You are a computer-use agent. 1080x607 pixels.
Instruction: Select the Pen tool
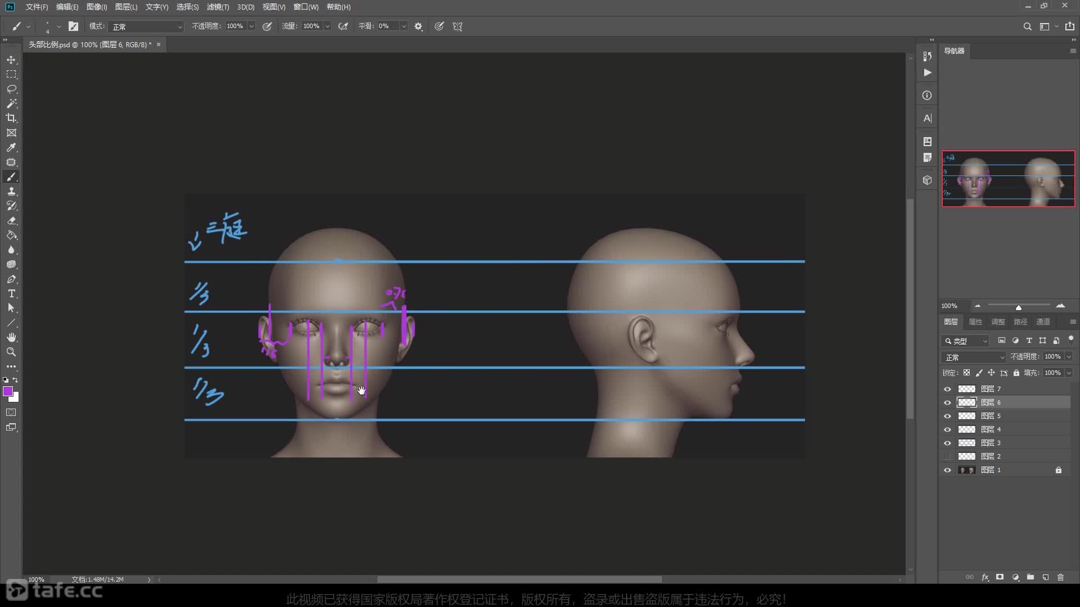point(11,279)
